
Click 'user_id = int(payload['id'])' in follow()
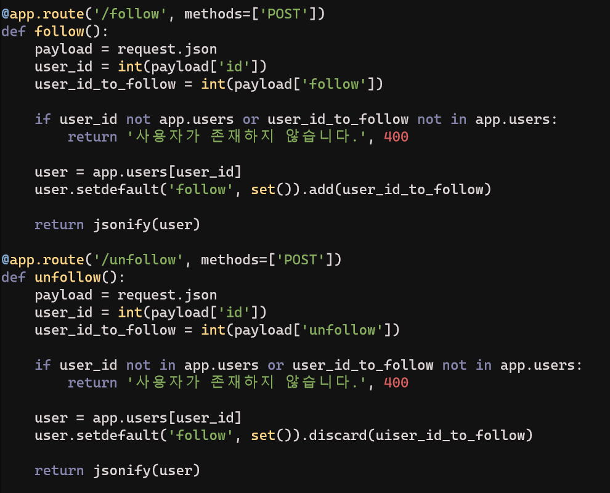pos(150,67)
